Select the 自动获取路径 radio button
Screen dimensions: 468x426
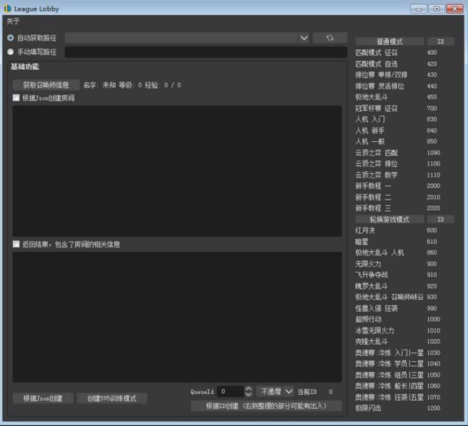tap(11, 38)
